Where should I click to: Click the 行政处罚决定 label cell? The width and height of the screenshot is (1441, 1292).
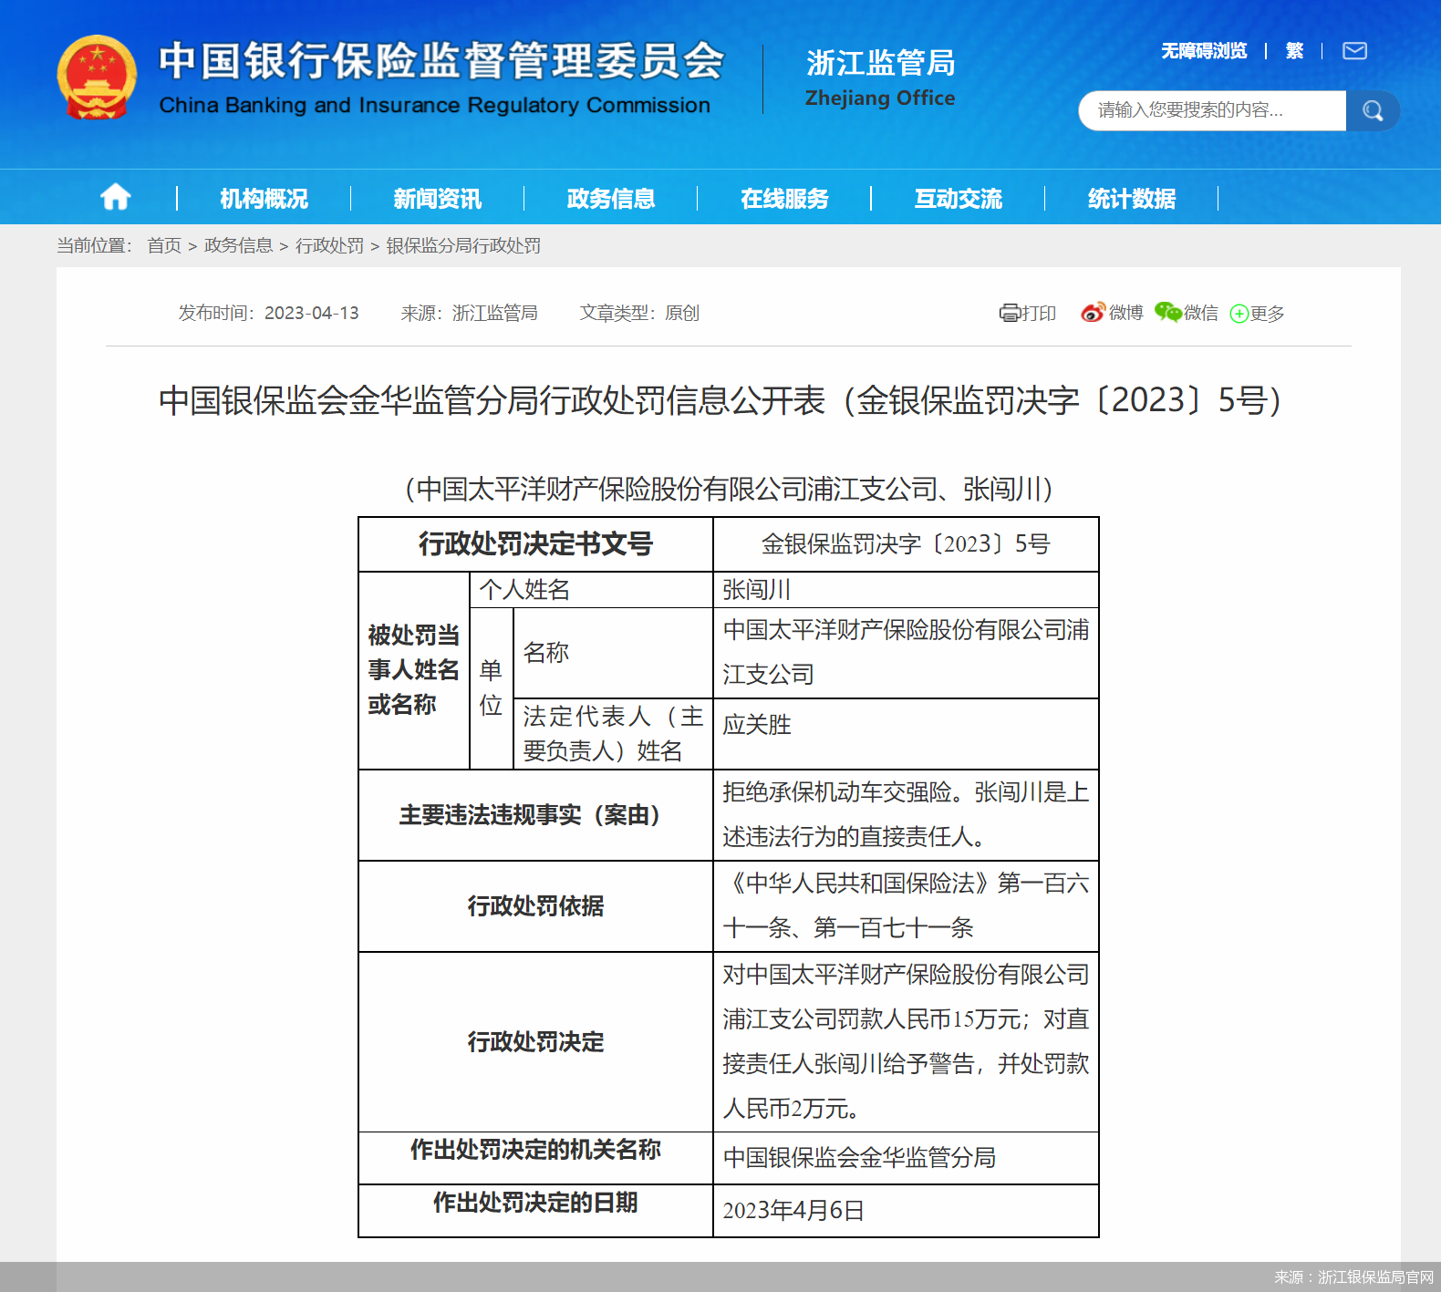tap(535, 1042)
